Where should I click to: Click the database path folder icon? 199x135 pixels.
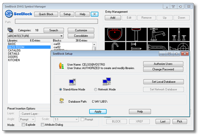(x=62, y=101)
